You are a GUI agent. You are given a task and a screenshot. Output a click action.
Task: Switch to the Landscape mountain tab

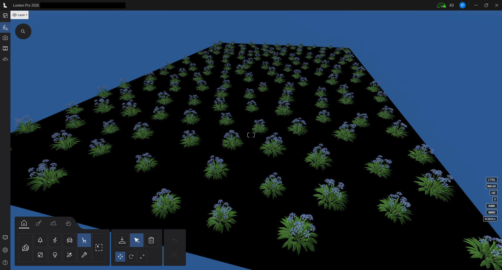[53, 223]
